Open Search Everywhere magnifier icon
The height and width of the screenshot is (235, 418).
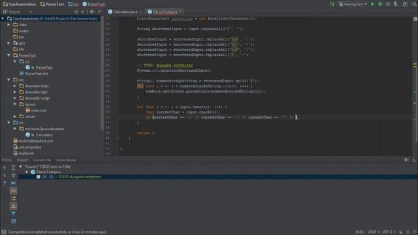pyautogui.click(x=415, y=4)
